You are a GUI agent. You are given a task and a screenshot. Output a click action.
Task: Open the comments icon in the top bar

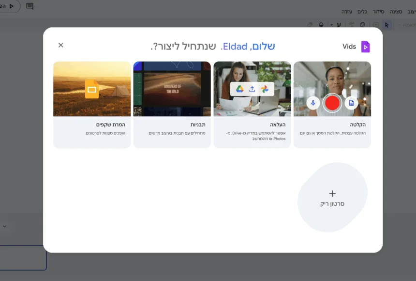[x=30, y=6]
